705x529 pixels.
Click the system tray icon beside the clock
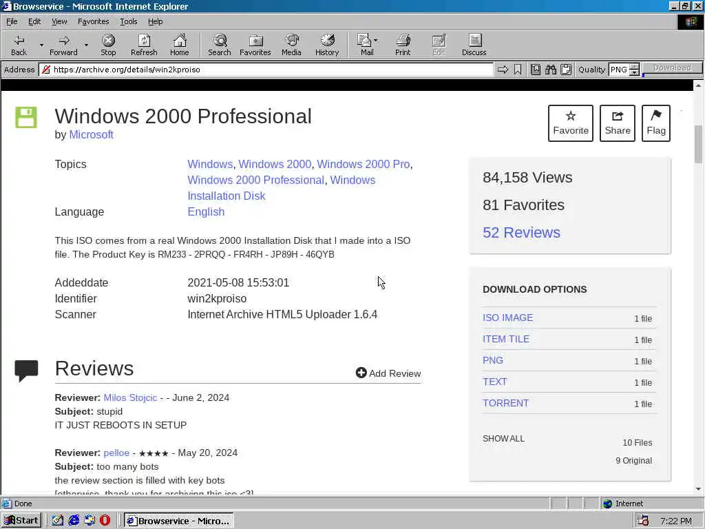tap(643, 521)
